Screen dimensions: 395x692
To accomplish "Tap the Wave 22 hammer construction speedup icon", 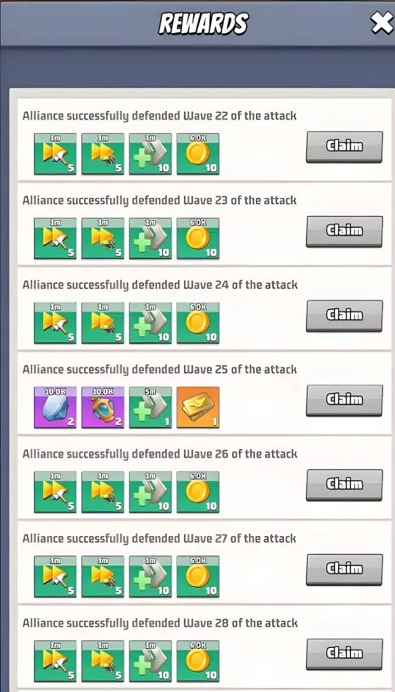I will (x=55, y=154).
